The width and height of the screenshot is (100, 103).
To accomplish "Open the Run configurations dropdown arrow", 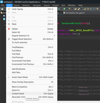I will tap(67, 9).
